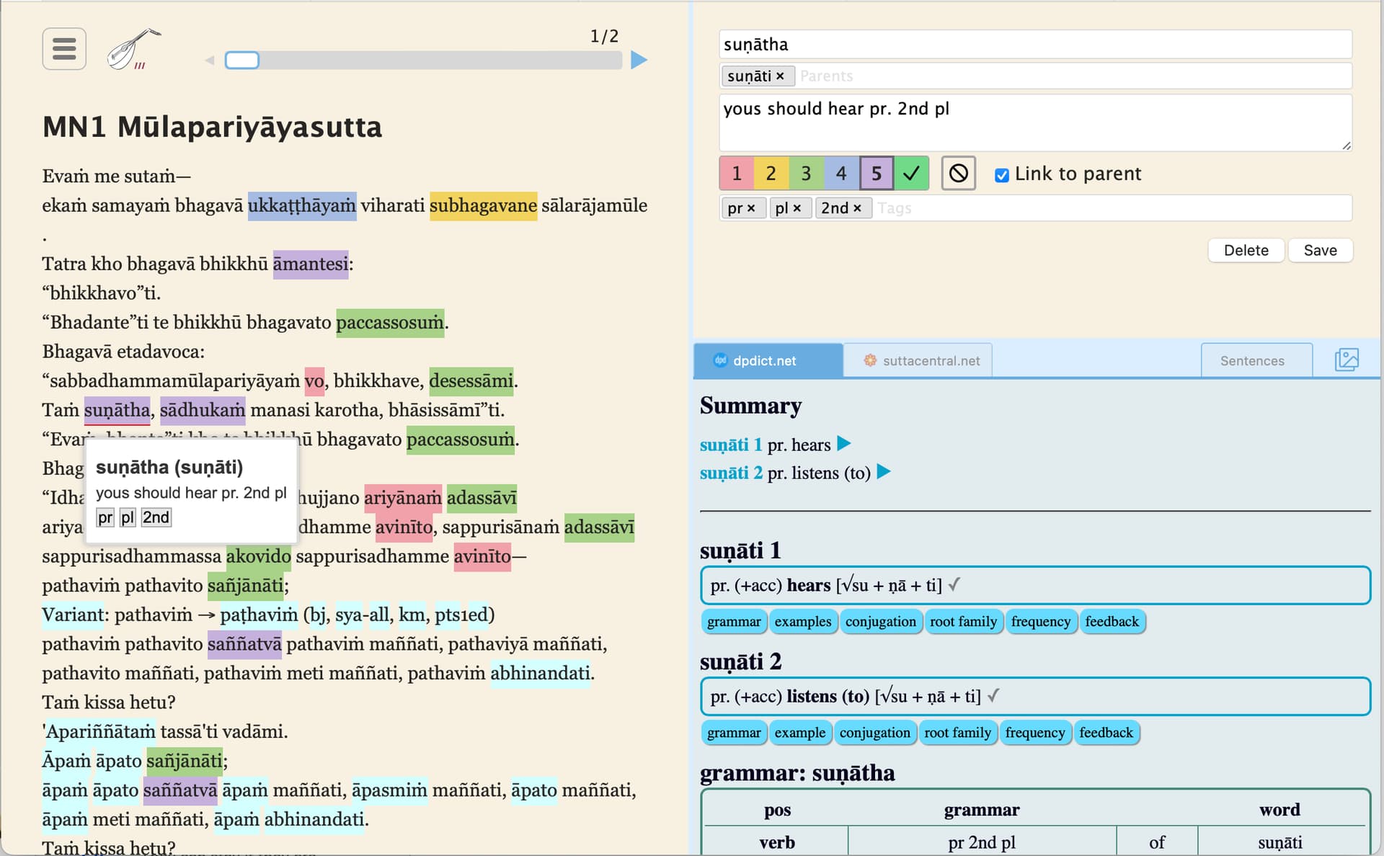Remove the suṇāti parent tag
The image size is (1384, 856).
coord(780,76)
